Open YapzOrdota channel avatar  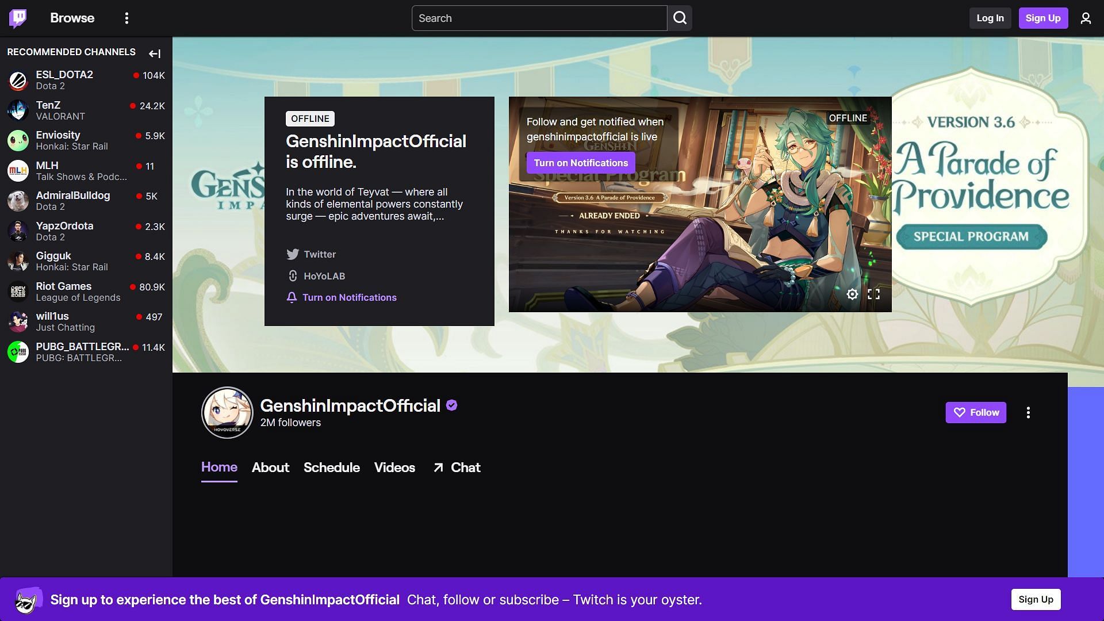(x=18, y=231)
